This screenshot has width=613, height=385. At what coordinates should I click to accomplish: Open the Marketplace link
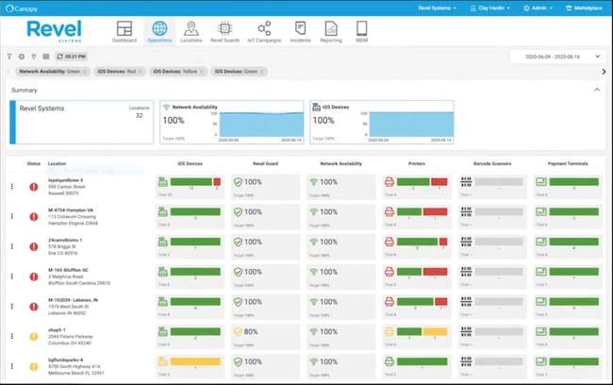584,8
